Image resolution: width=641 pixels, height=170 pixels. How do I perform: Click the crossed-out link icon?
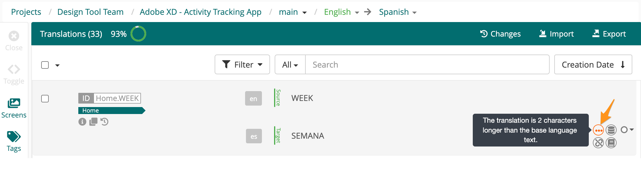(x=598, y=143)
